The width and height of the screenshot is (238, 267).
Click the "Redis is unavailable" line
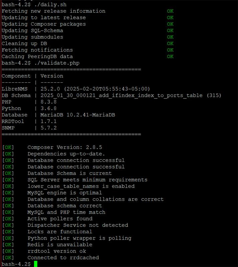(x=60, y=245)
